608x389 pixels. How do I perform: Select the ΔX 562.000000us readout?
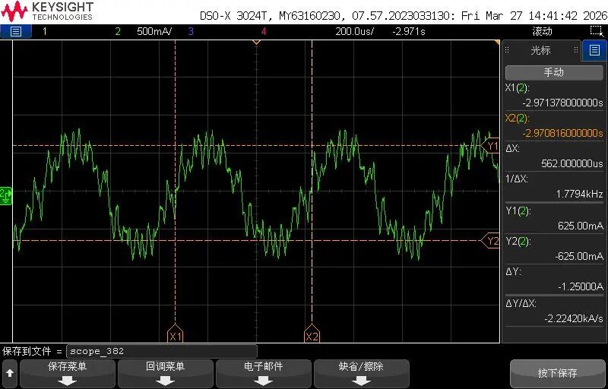pos(554,156)
